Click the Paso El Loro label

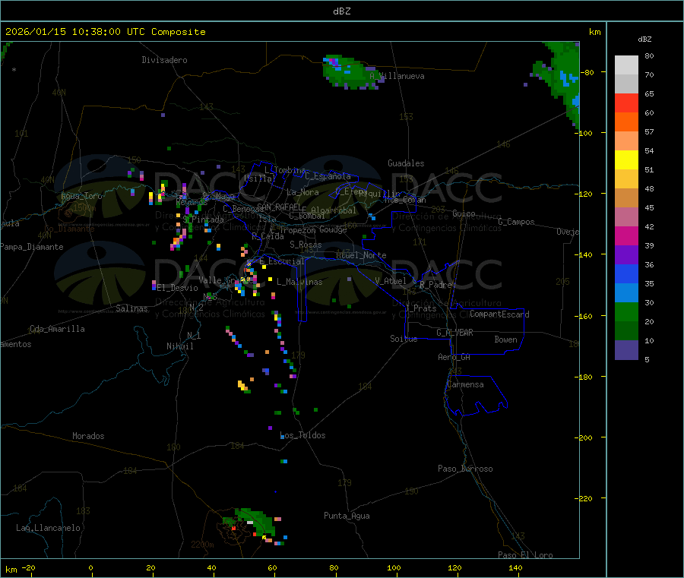tap(525, 555)
